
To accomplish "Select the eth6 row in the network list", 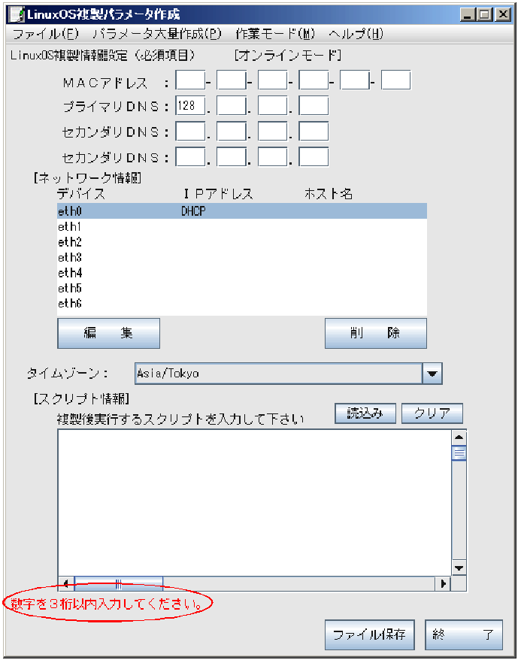I will point(242,304).
